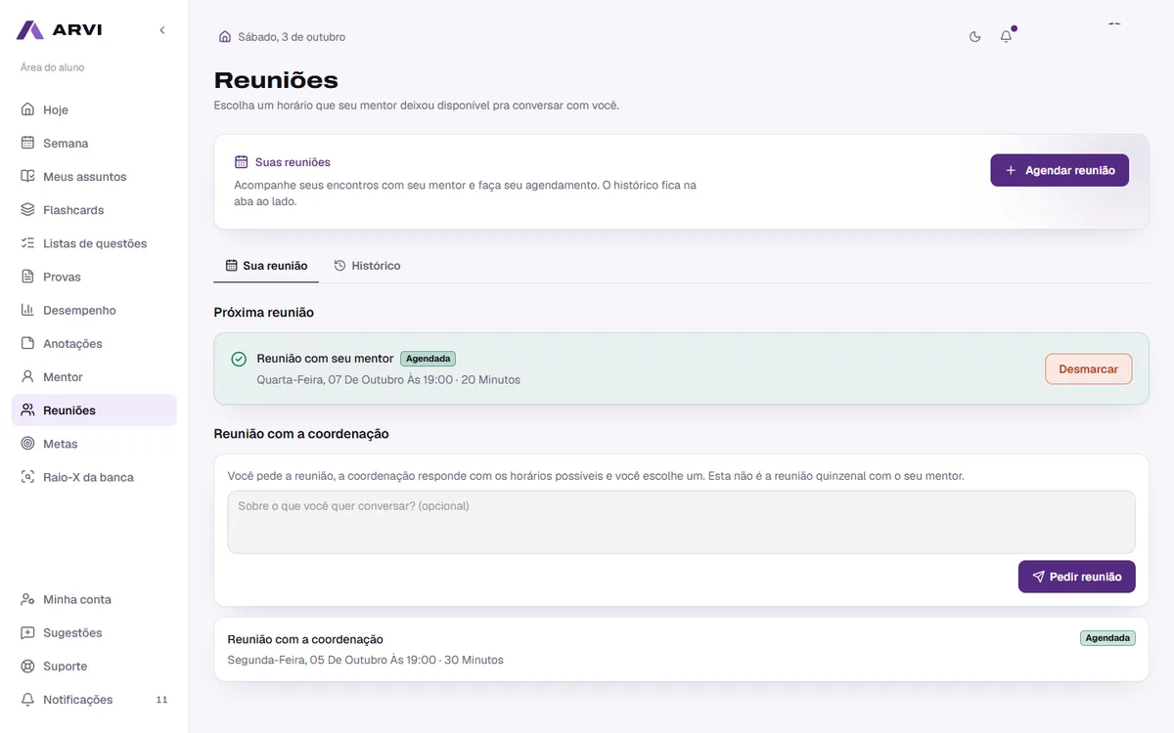Open Sugestões in the sidebar
The image size is (1174, 733).
[x=94, y=632]
